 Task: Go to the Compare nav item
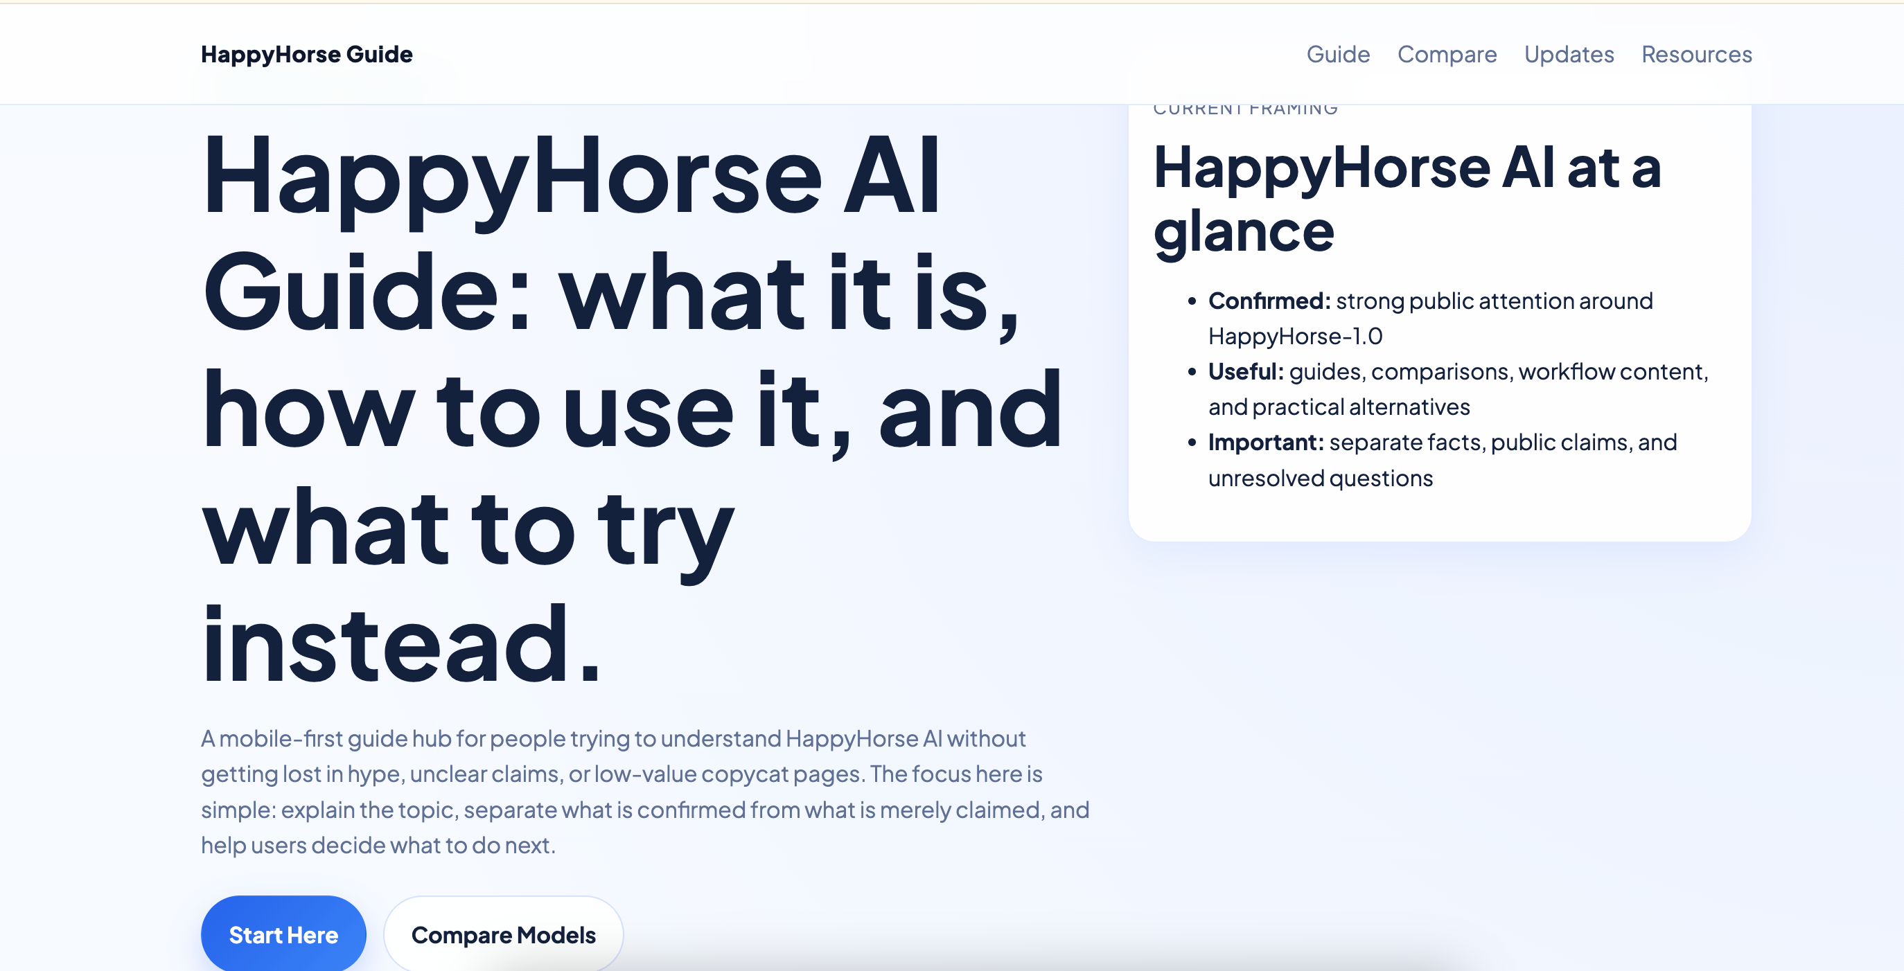pyautogui.click(x=1447, y=54)
